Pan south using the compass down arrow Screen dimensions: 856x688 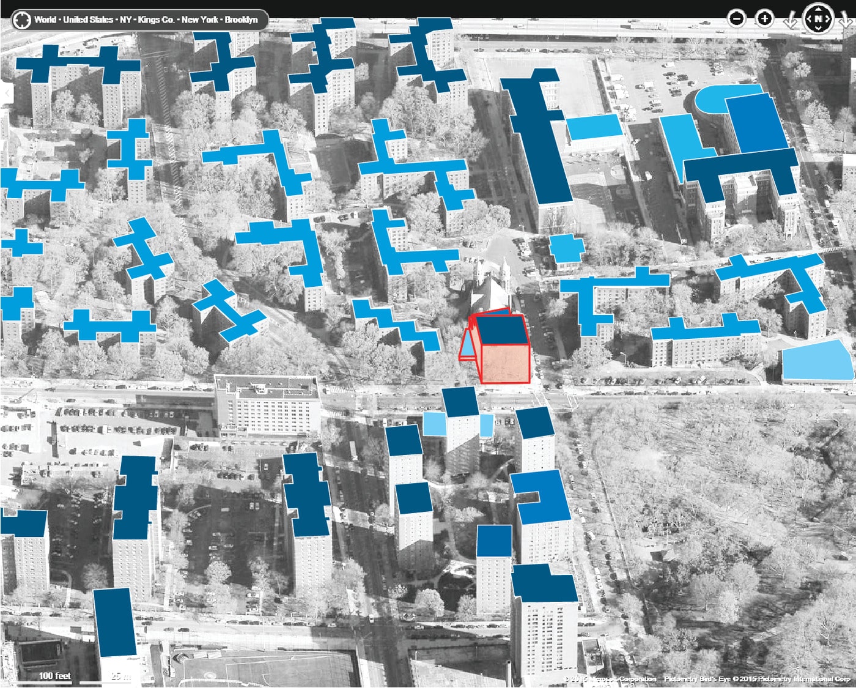[818, 29]
